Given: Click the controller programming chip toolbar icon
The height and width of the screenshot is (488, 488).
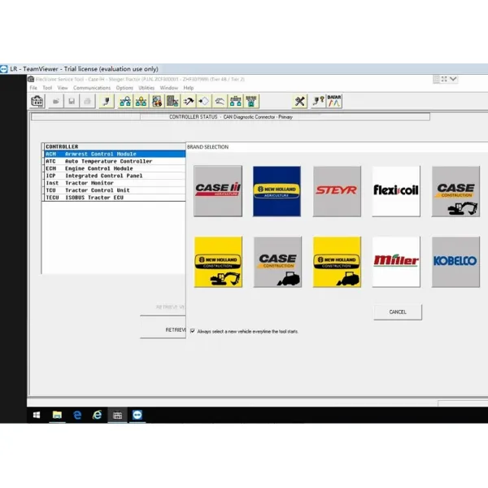Looking at the screenshot, I should point(172,101).
